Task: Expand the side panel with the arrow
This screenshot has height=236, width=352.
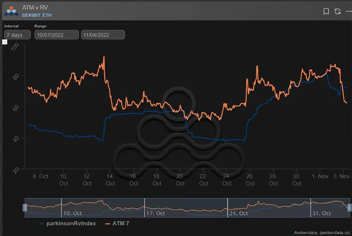Action: pyautogui.click(x=5, y=42)
